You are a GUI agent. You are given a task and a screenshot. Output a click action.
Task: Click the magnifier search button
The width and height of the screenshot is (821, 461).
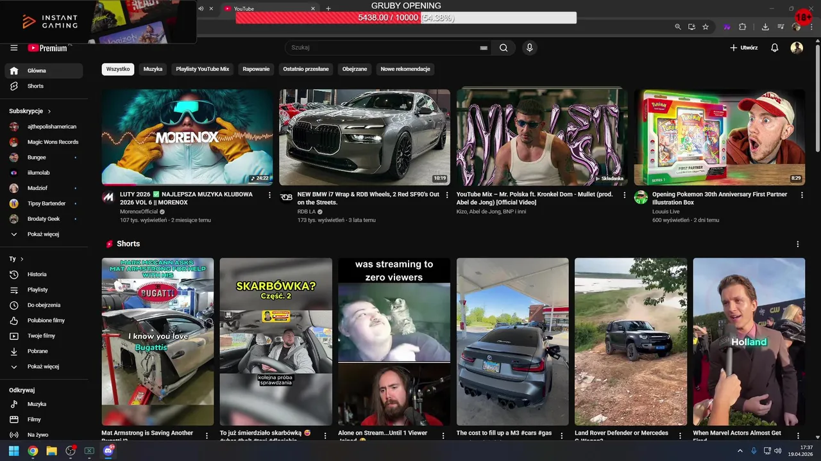pyautogui.click(x=504, y=47)
